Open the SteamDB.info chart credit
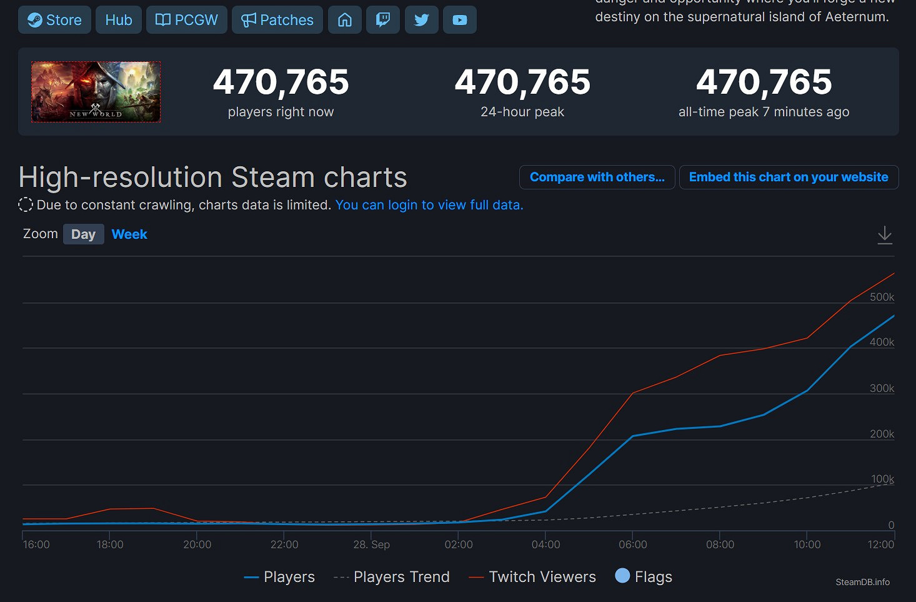Viewport: 916px width, 602px height. pyautogui.click(x=862, y=582)
